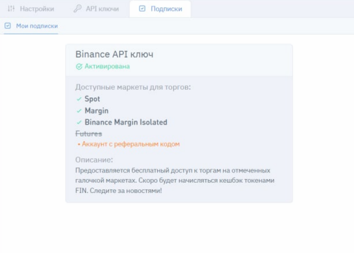Select the Подписки tab
The height and width of the screenshot is (253, 354).
coord(160,9)
